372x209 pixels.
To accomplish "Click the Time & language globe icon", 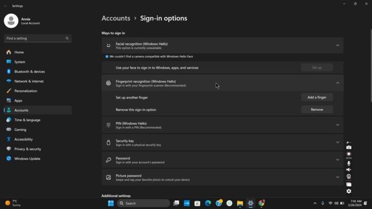I will click(x=9, y=120).
